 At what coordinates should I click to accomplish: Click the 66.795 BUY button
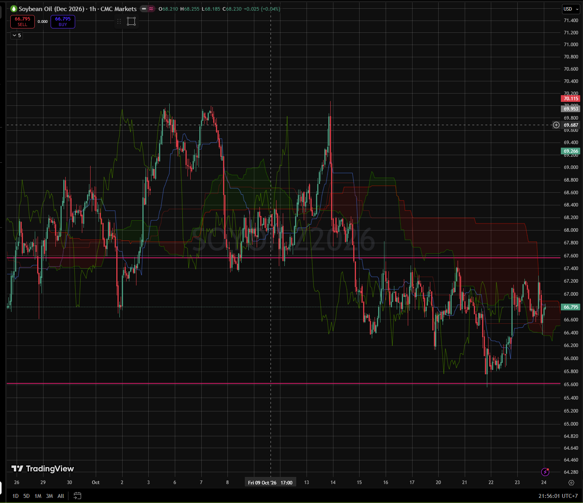tap(63, 22)
